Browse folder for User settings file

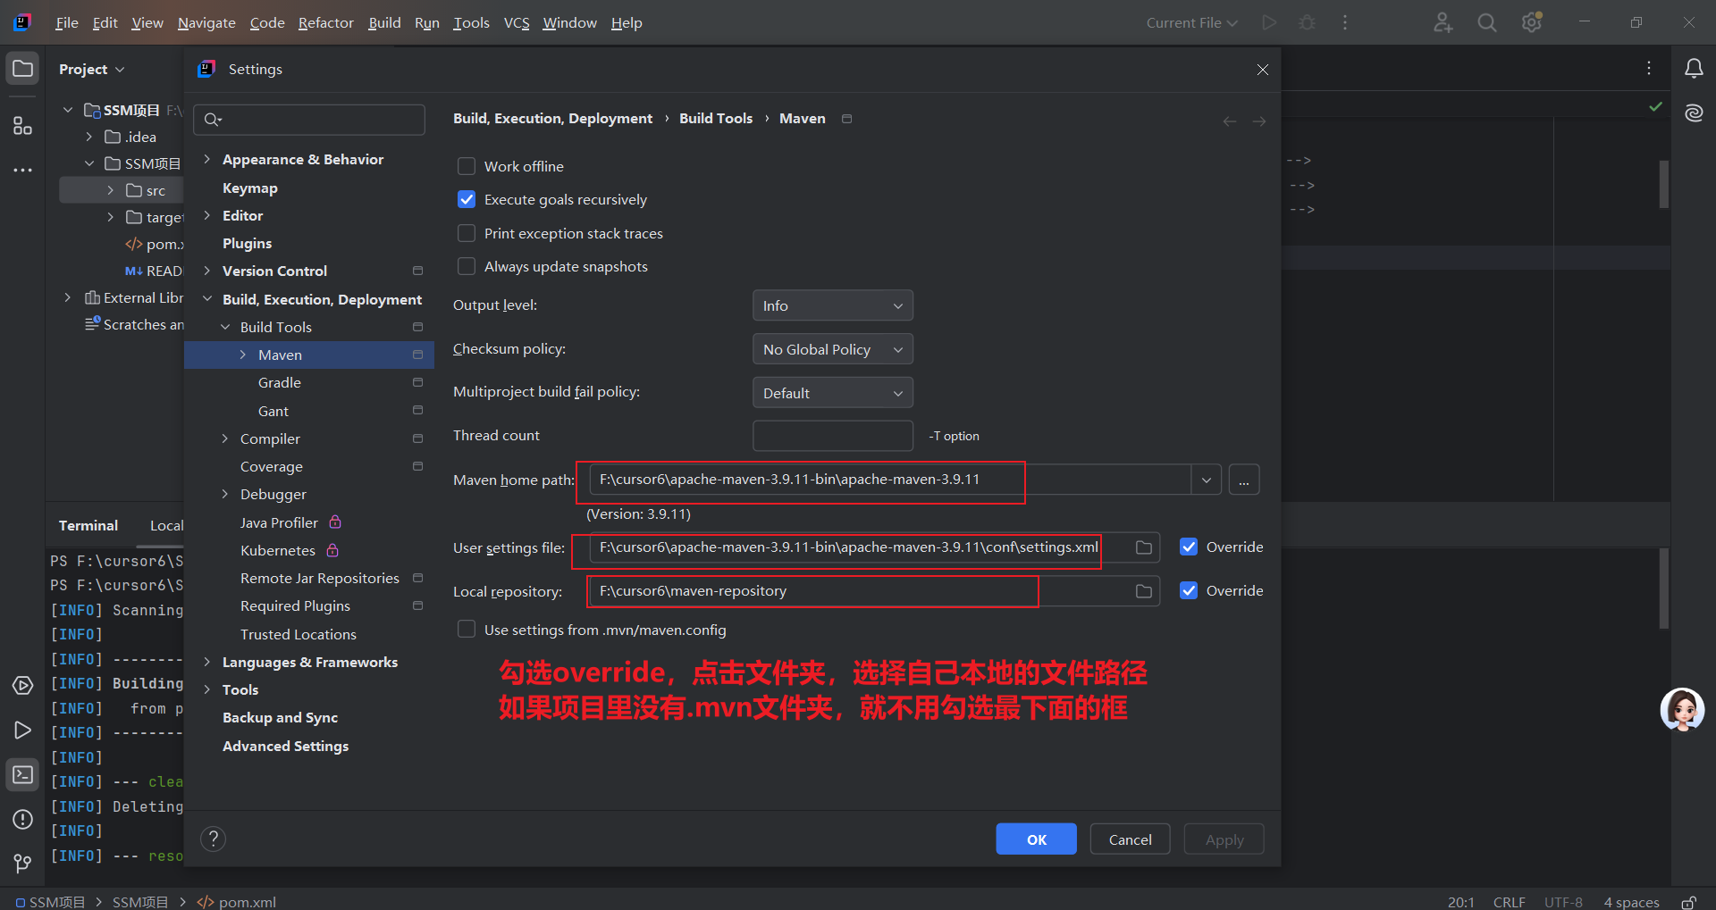1144,547
